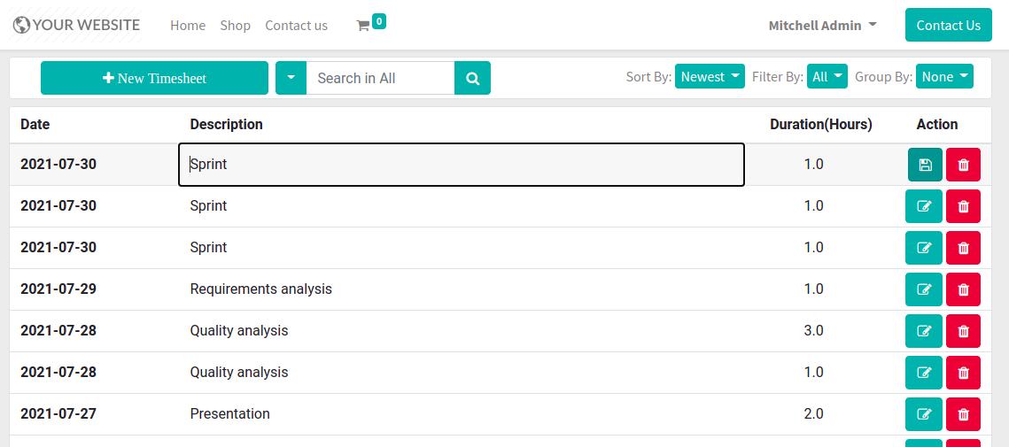Open the Group By None dropdown
The height and width of the screenshot is (447, 1009).
[944, 76]
